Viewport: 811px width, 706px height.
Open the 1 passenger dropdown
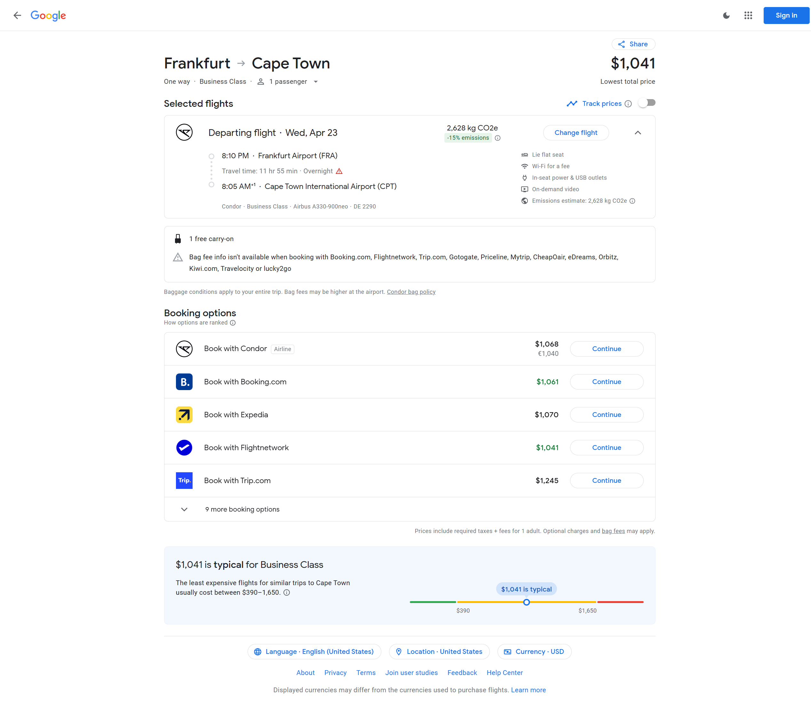point(288,82)
